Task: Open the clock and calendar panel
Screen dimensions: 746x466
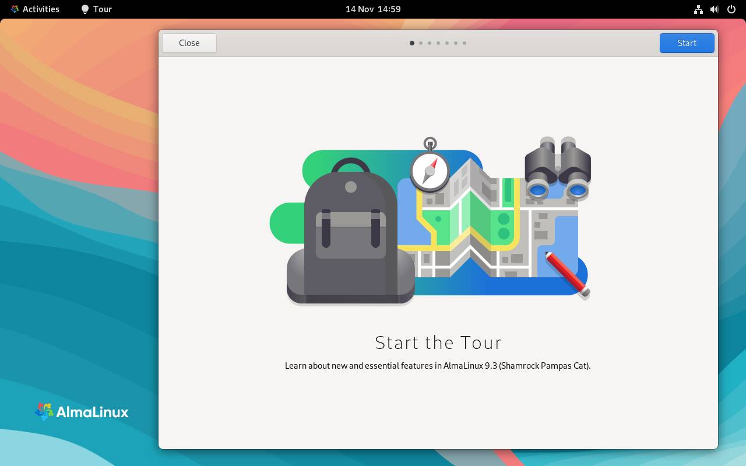Action: tap(373, 9)
